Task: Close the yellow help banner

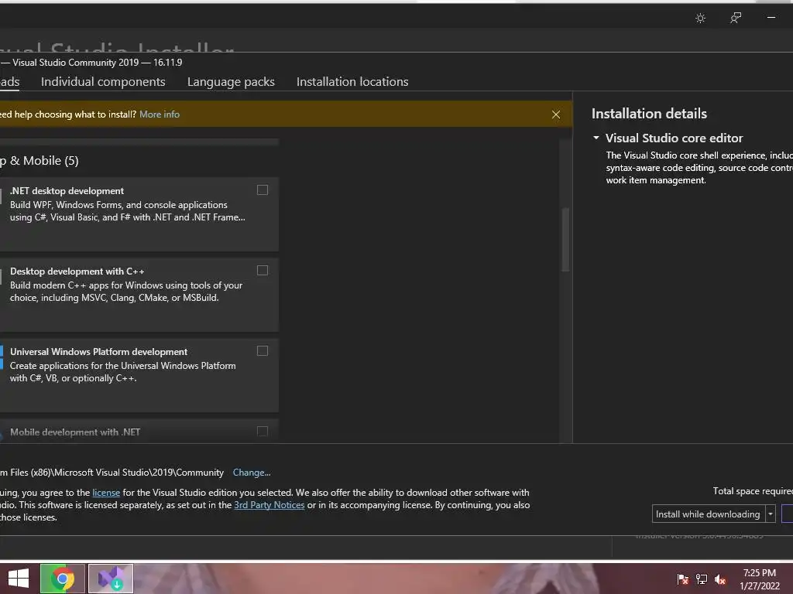Action: (556, 114)
